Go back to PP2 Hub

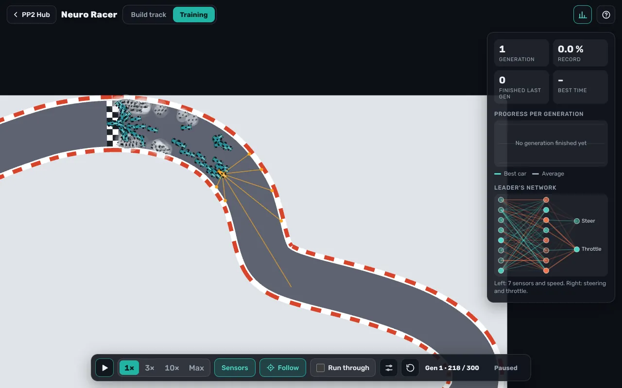click(x=32, y=15)
